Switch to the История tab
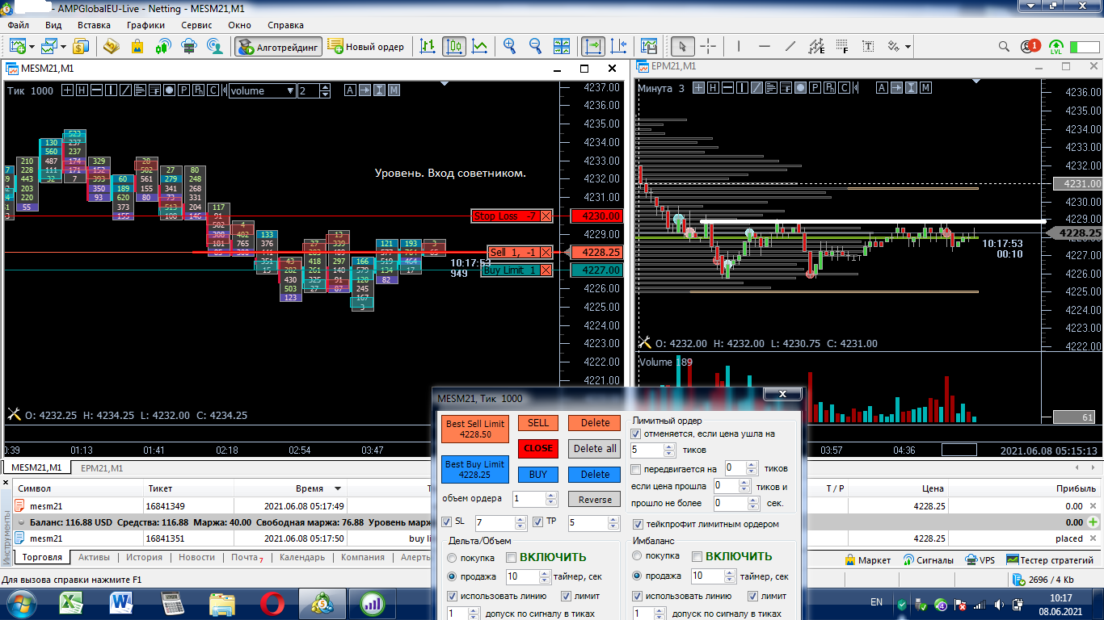The image size is (1104, 620). pyautogui.click(x=144, y=557)
